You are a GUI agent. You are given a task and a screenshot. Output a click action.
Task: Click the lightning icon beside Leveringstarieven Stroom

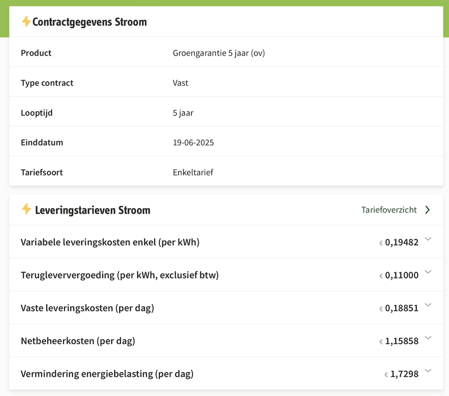[x=26, y=209]
